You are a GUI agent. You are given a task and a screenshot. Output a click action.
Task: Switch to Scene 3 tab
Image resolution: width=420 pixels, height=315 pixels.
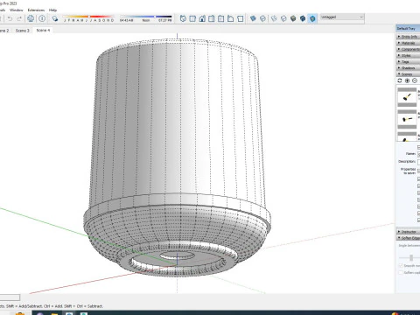[x=23, y=31]
